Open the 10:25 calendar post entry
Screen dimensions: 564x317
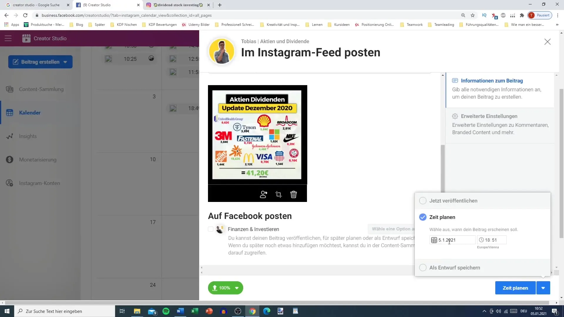[130, 59]
